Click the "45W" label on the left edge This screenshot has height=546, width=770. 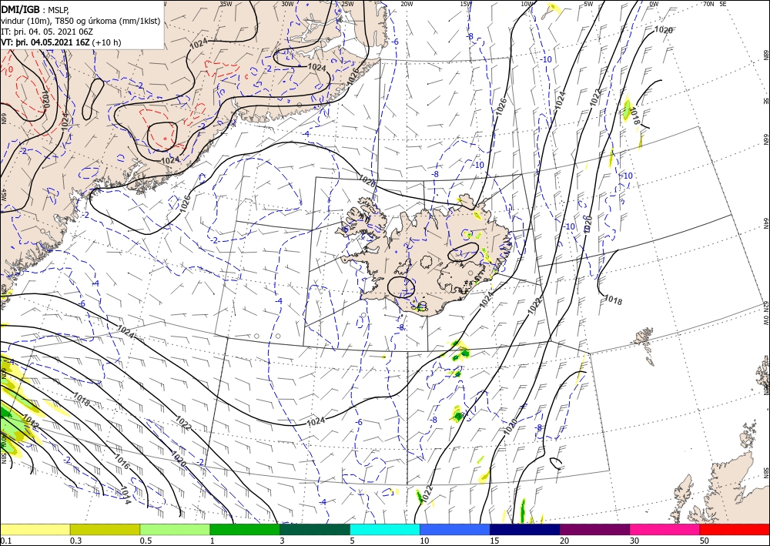point(3,195)
